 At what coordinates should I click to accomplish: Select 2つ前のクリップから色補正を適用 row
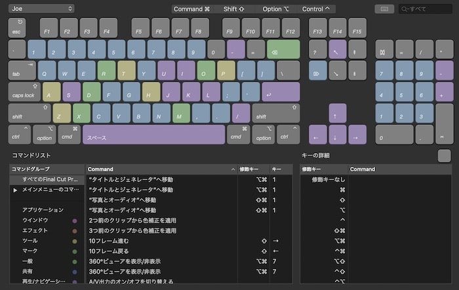coord(190,221)
